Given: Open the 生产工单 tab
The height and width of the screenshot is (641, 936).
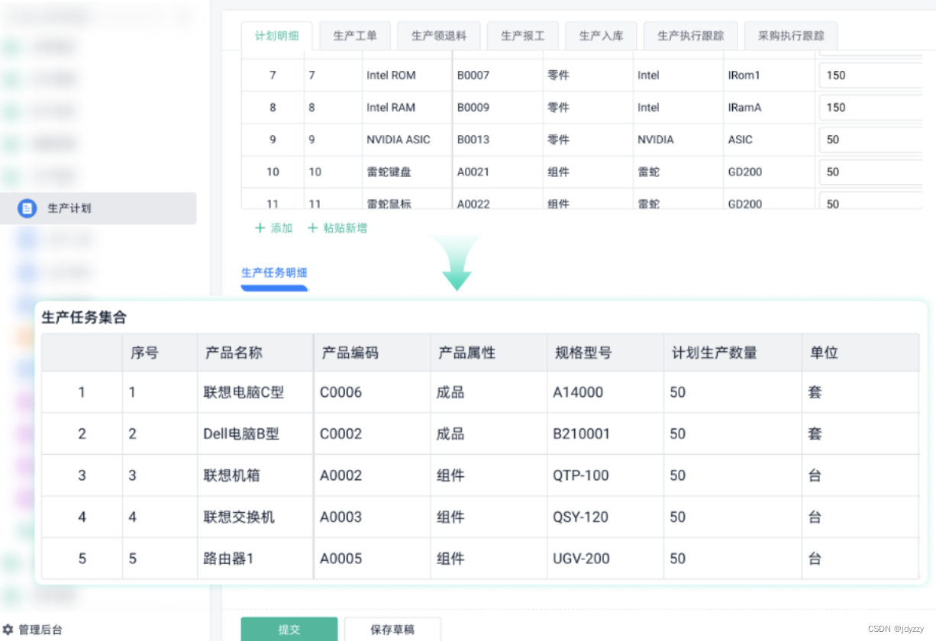Looking at the screenshot, I should click(x=355, y=36).
